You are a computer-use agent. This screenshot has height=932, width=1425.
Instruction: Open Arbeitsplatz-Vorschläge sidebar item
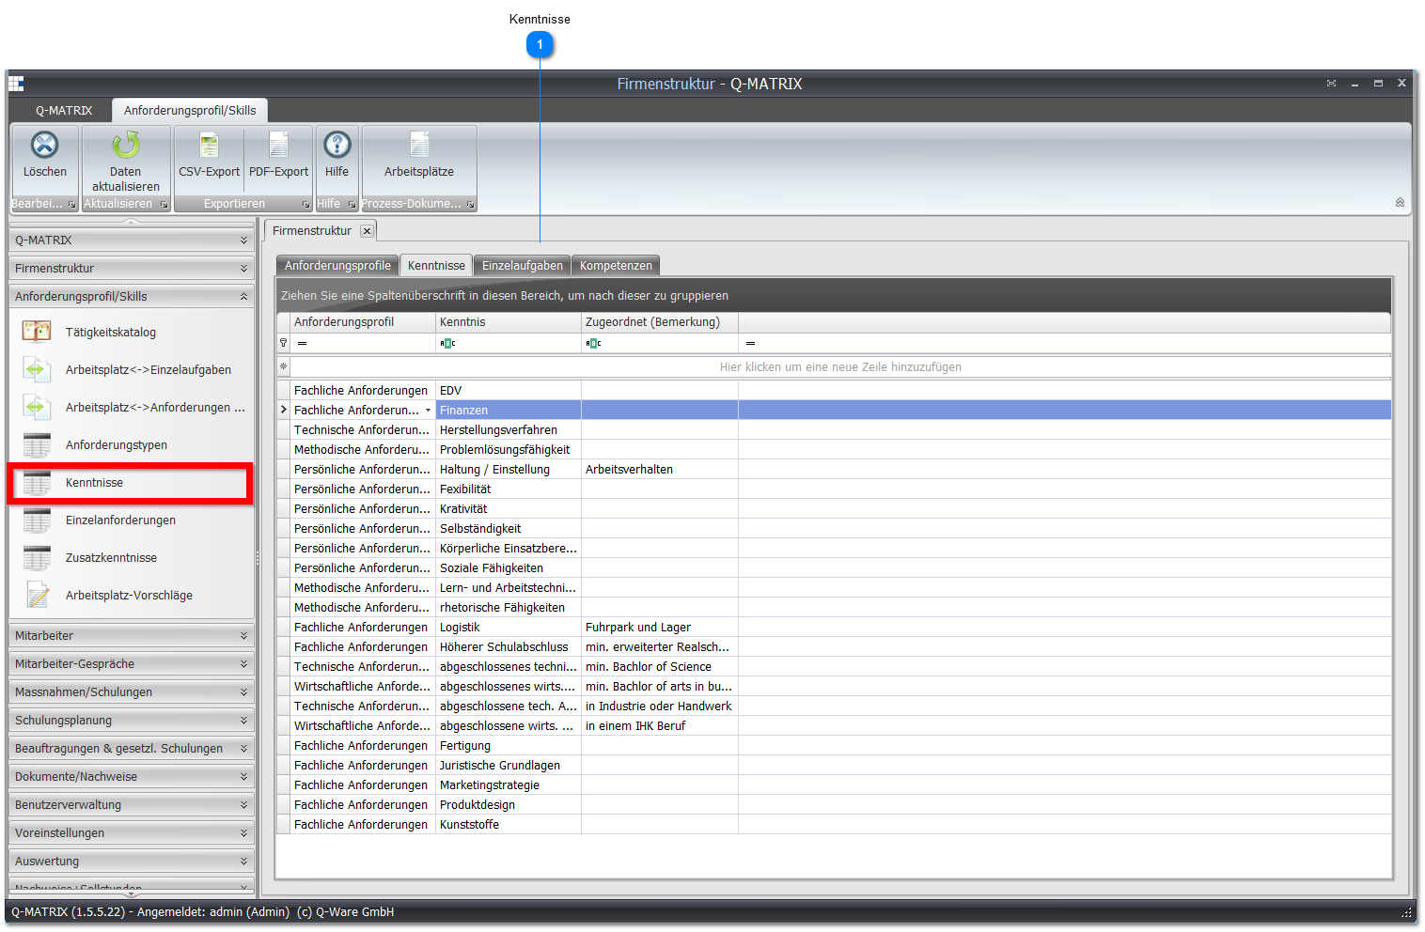(x=131, y=596)
